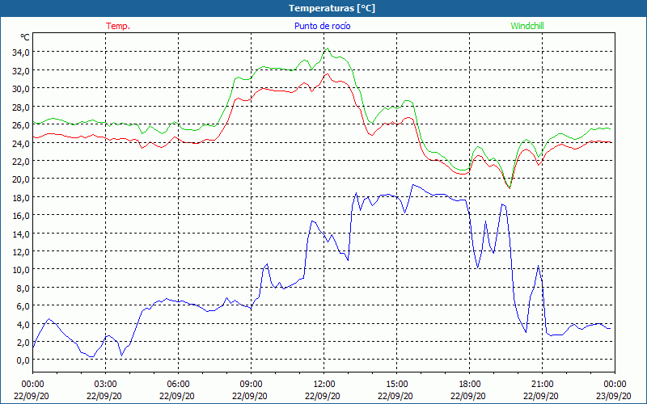The width and height of the screenshot is (647, 404).
Task: Click the 23/09/20 date label
Action: click(x=615, y=396)
